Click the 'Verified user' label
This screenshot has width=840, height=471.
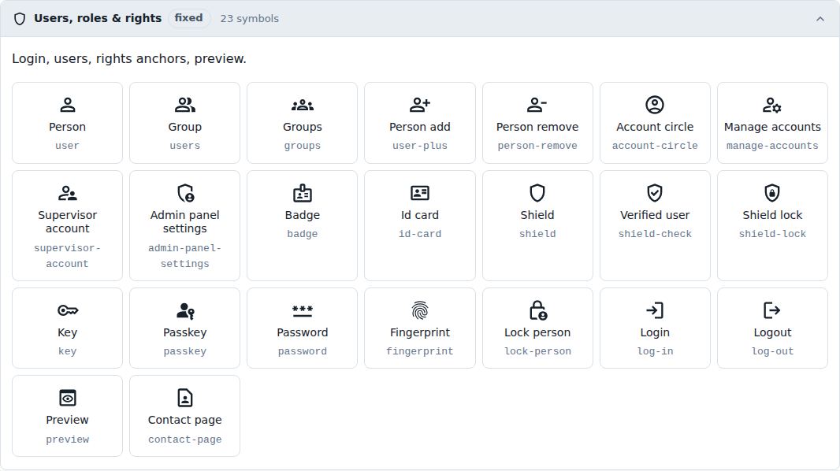(655, 215)
